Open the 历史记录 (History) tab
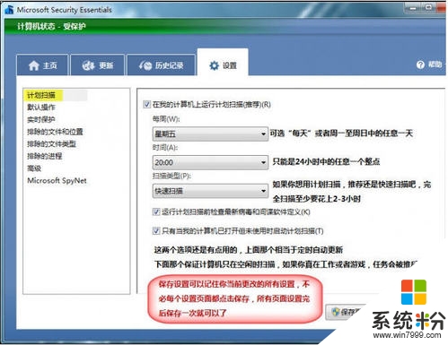Image resolution: width=448 pixels, height=345 pixels. pos(161,65)
